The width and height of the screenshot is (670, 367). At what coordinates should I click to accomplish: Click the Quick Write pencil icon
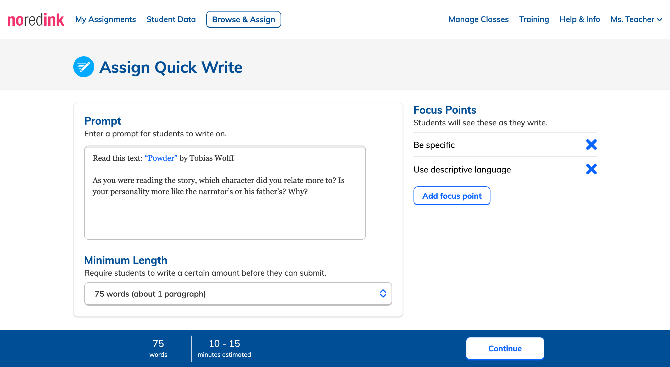(x=83, y=67)
